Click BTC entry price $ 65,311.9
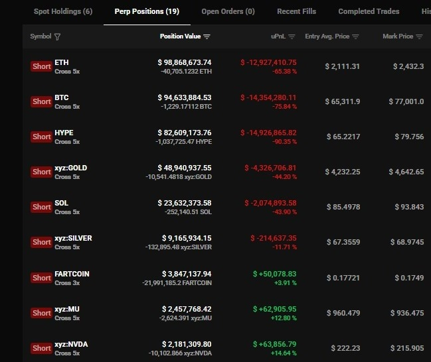The height and width of the screenshot is (362, 431). coord(342,101)
